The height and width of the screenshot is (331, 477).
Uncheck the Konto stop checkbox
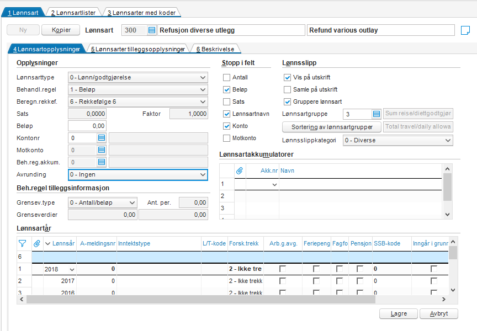pyautogui.click(x=226, y=126)
